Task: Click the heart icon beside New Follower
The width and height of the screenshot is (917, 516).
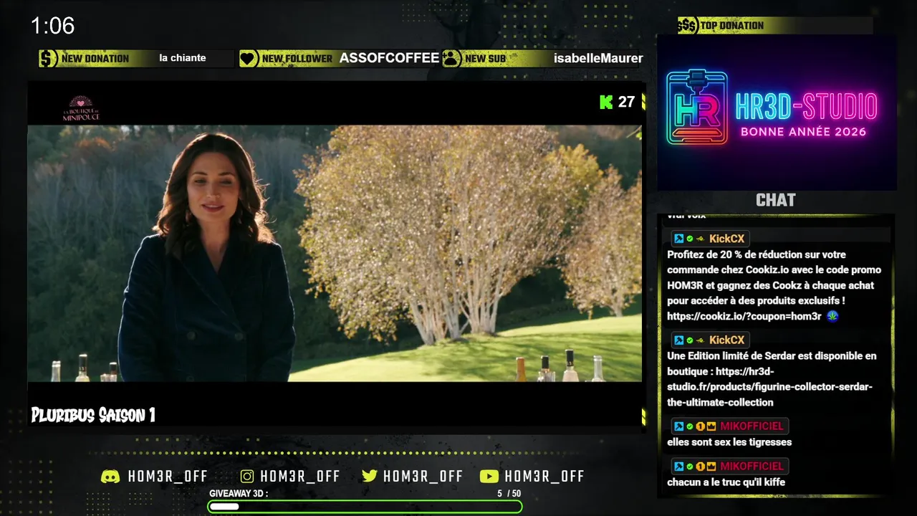Action: coord(249,59)
